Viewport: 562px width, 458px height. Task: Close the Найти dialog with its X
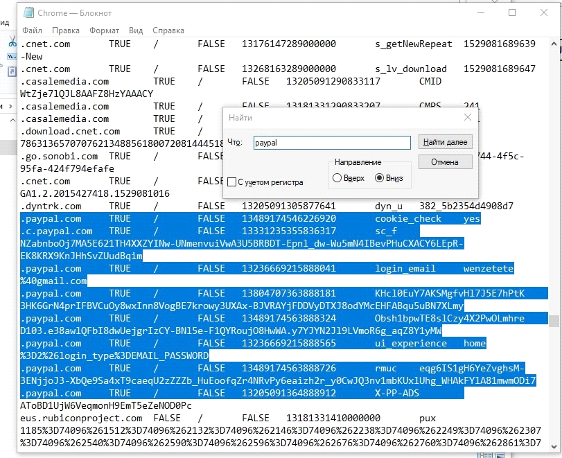pyautogui.click(x=468, y=118)
